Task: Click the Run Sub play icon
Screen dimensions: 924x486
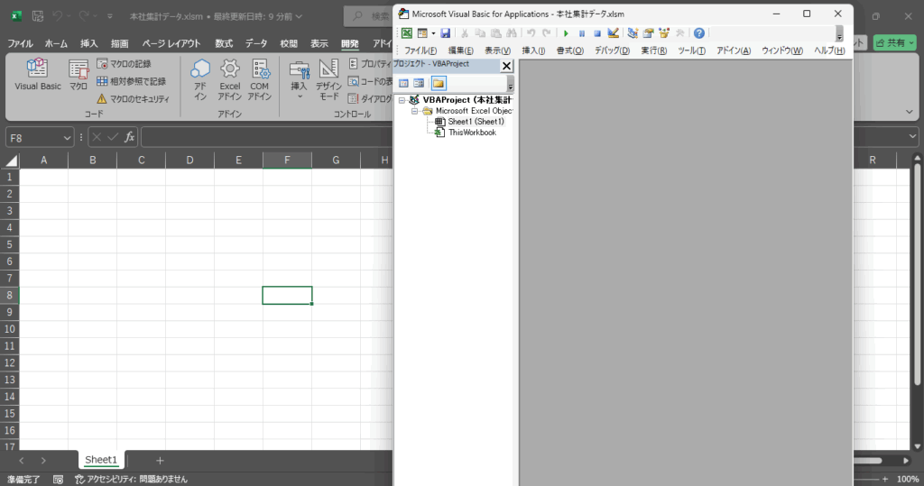Action: coord(566,33)
